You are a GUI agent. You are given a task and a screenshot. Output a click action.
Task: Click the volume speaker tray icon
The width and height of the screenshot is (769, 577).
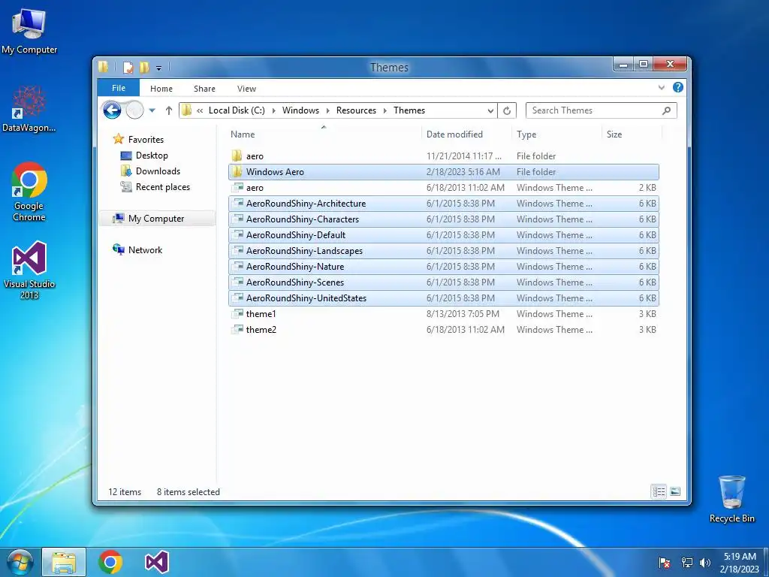point(705,563)
